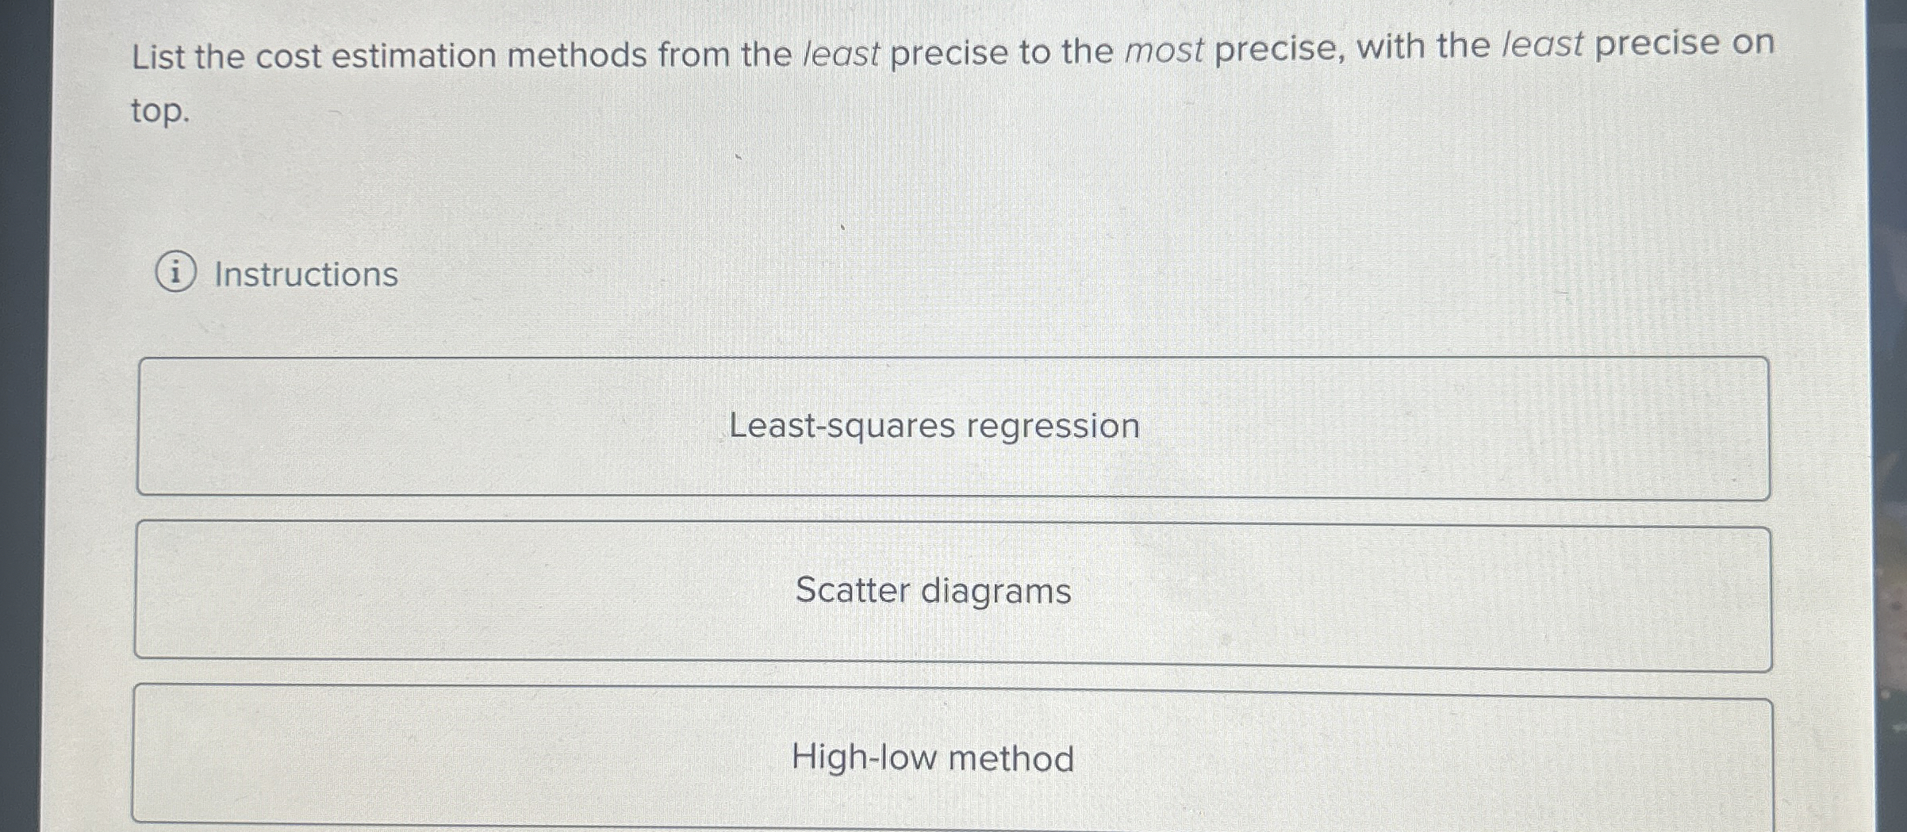Click the Scatter diagrams label text

pos(933,591)
